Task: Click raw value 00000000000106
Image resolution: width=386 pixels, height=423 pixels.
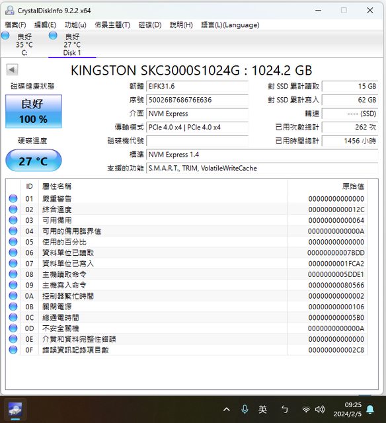Action: [x=336, y=307]
